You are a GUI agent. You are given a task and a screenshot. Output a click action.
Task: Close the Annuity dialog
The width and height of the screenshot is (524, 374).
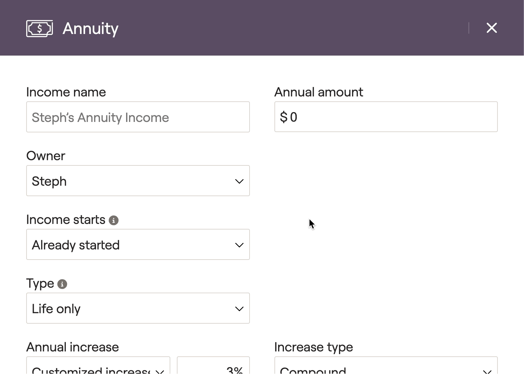492,28
